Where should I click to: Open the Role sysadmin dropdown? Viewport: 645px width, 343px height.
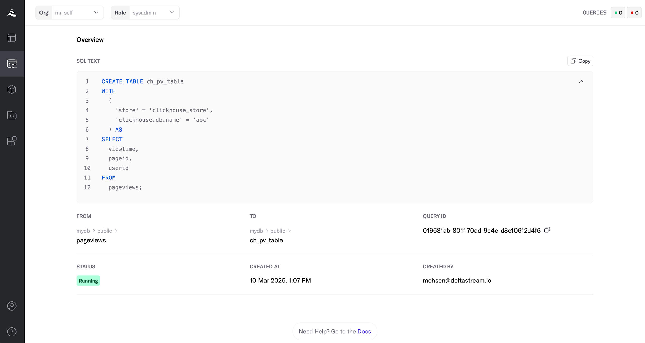pos(153,13)
